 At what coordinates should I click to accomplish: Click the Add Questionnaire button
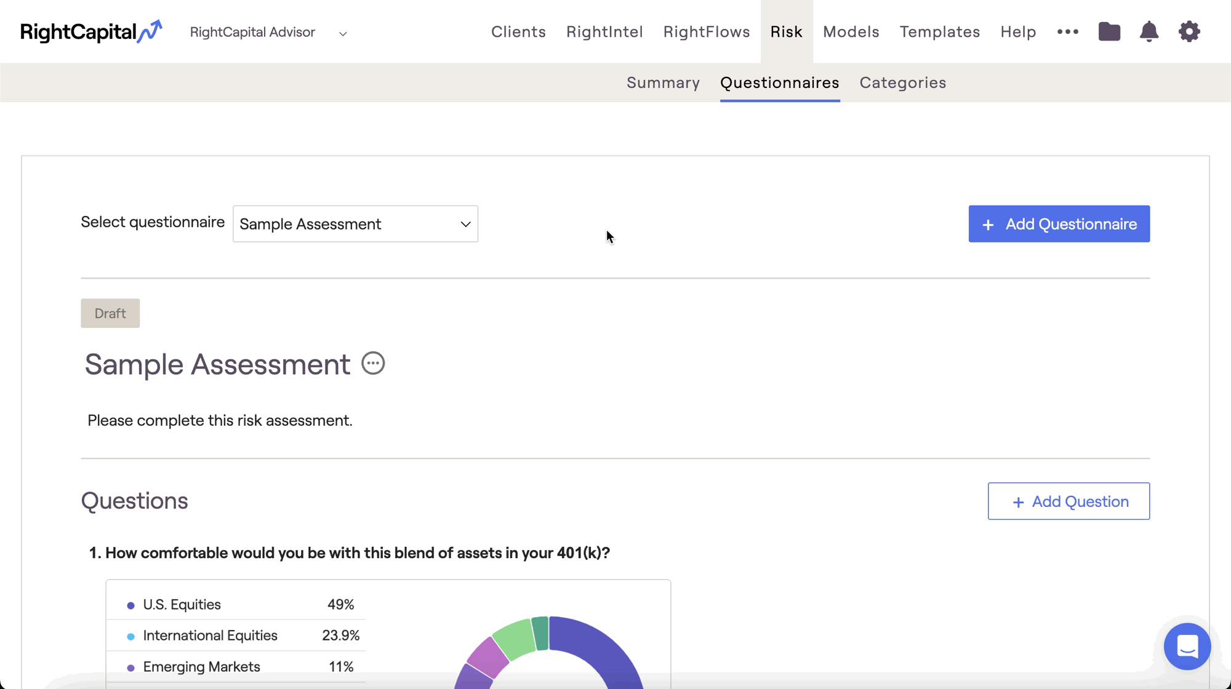pos(1059,224)
